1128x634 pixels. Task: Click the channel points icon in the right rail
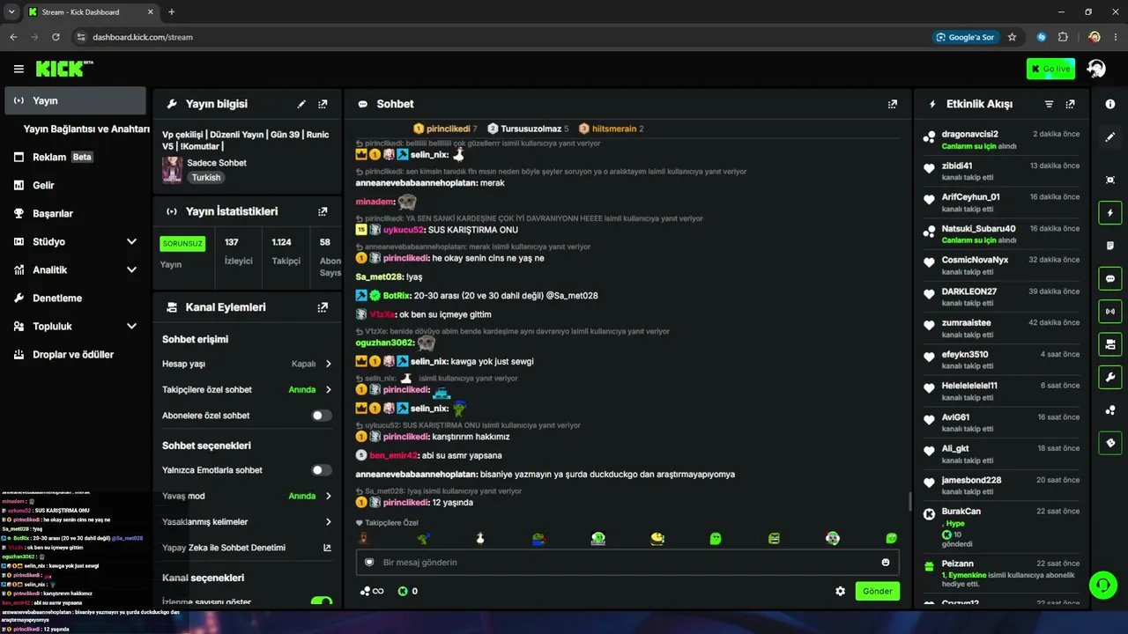1110,409
